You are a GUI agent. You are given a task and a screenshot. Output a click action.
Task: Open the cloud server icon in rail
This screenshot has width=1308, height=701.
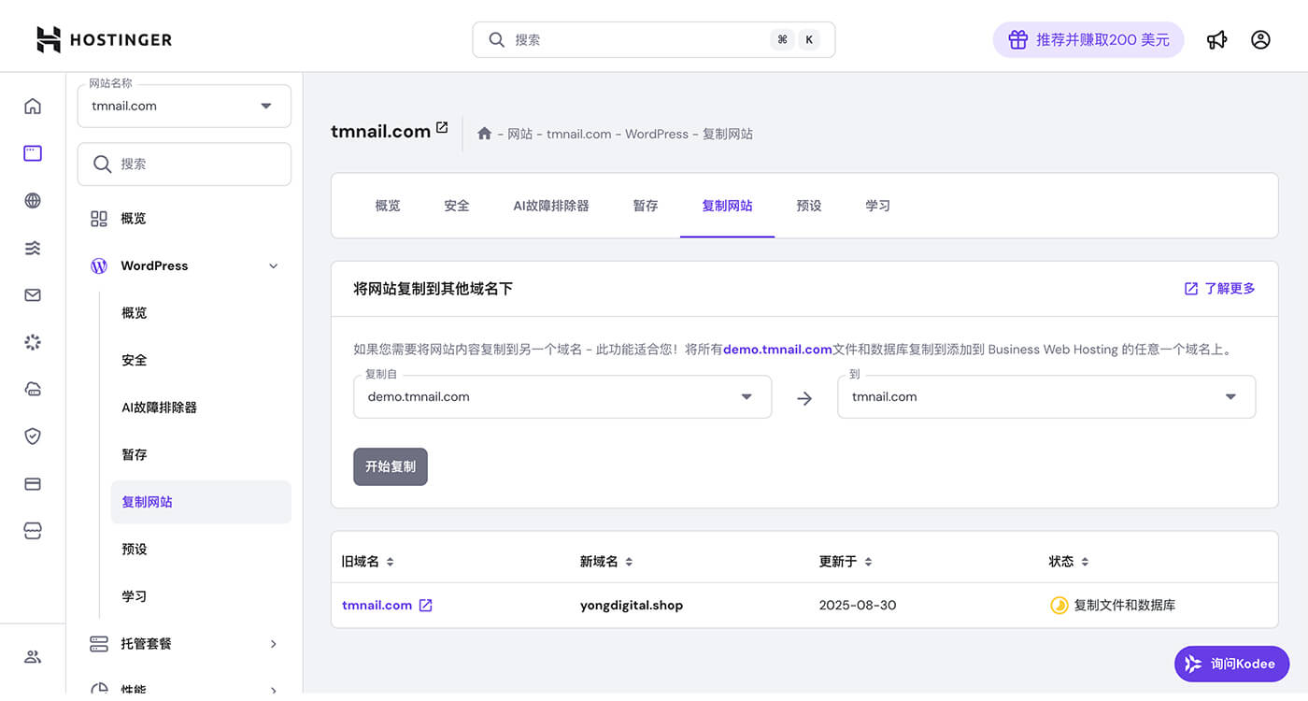[x=33, y=390]
